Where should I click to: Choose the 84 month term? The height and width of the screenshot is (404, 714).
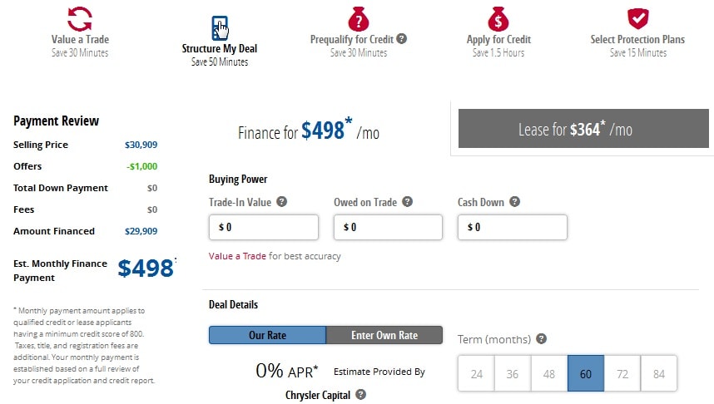coord(659,373)
